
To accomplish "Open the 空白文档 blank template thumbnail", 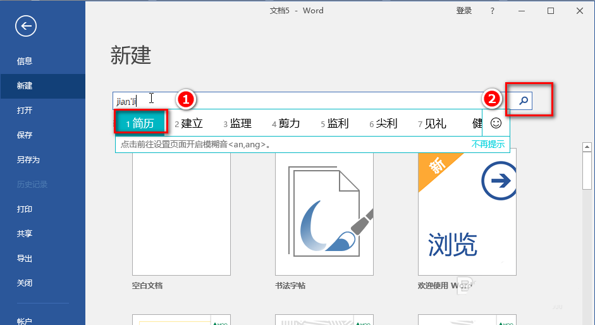I will (x=181, y=214).
